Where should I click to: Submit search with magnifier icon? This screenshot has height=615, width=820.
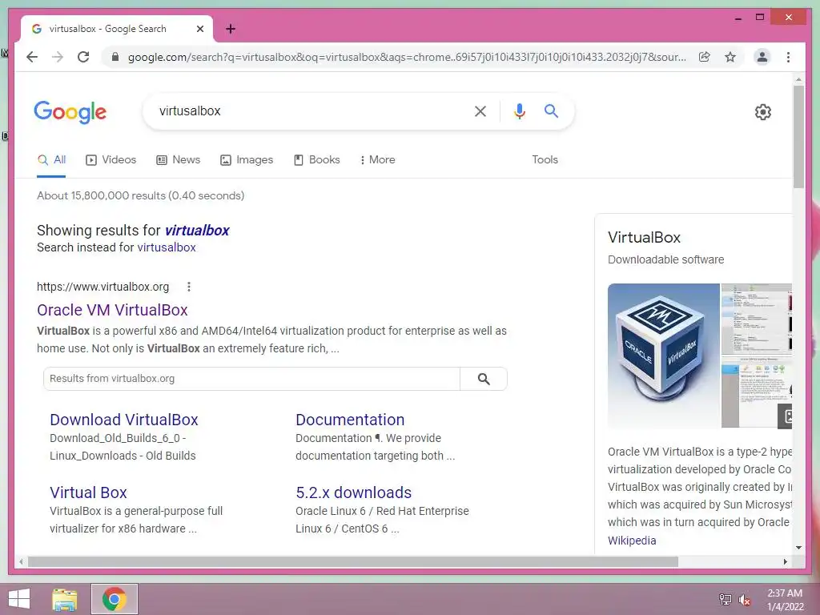point(551,111)
